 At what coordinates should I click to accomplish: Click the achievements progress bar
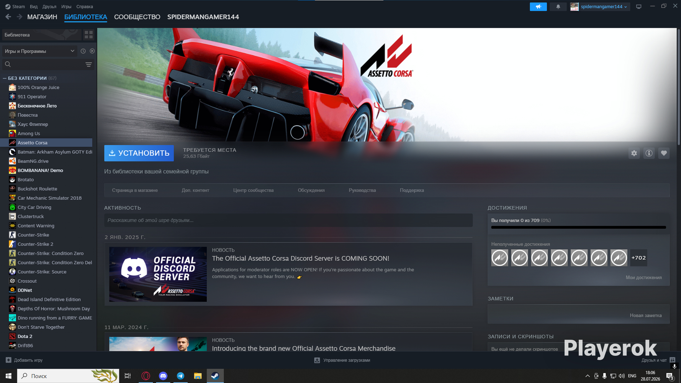click(578, 228)
